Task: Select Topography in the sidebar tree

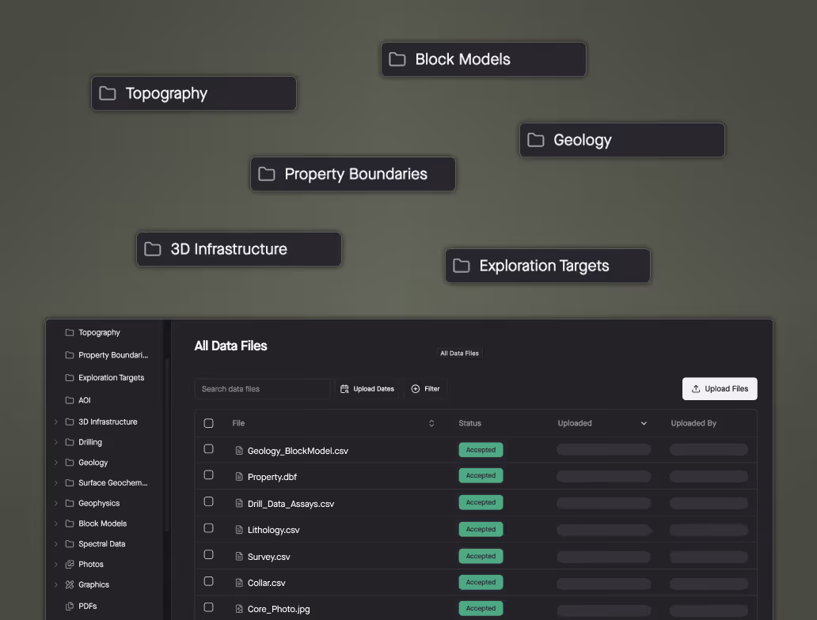Action: pos(99,333)
